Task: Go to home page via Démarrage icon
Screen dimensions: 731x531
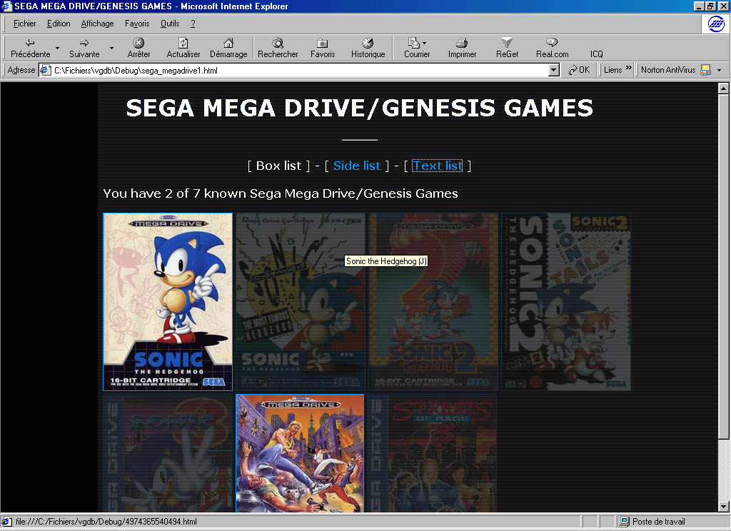Action: (228, 42)
